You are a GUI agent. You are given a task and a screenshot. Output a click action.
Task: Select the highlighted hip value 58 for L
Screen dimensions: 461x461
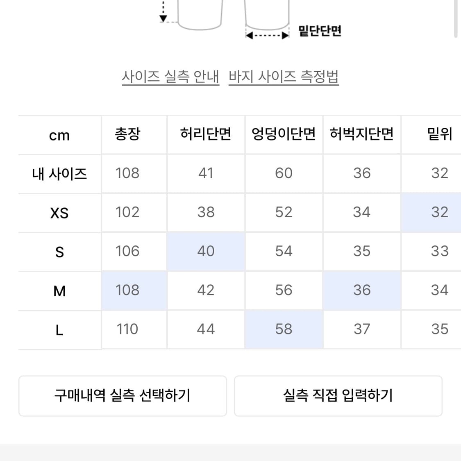pos(284,329)
